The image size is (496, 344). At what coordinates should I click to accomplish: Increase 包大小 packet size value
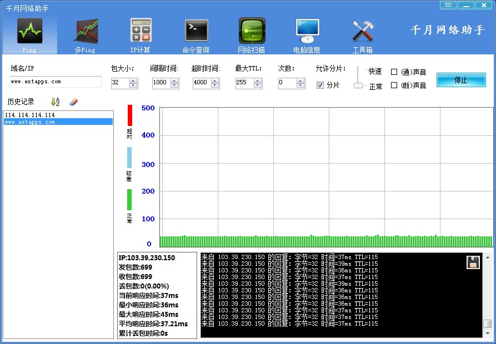(x=133, y=81)
